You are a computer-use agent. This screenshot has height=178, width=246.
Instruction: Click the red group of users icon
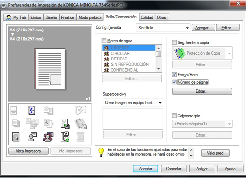pos(48,137)
